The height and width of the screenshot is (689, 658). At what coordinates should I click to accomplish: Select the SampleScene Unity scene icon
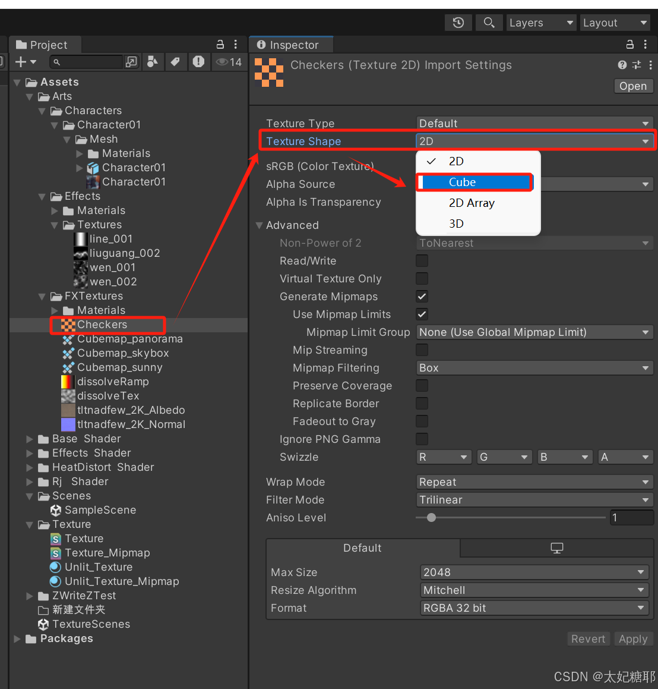tap(56, 510)
